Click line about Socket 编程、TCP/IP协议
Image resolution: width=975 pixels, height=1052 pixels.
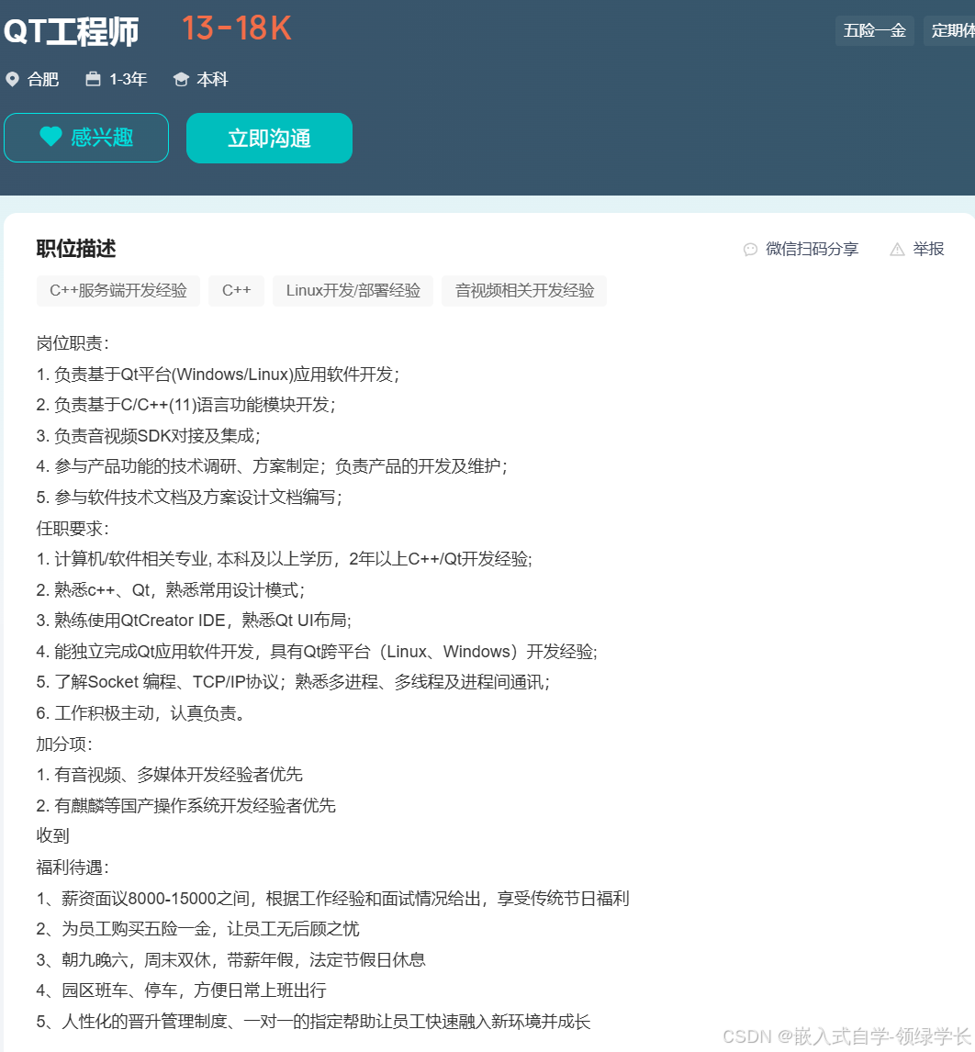coord(293,682)
